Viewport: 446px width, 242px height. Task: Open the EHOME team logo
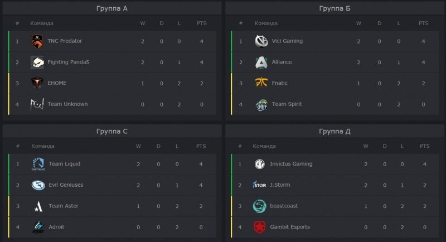tap(37, 83)
